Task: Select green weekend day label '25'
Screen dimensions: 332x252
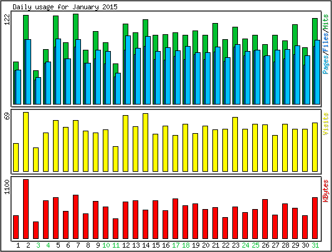Action: [255, 245]
